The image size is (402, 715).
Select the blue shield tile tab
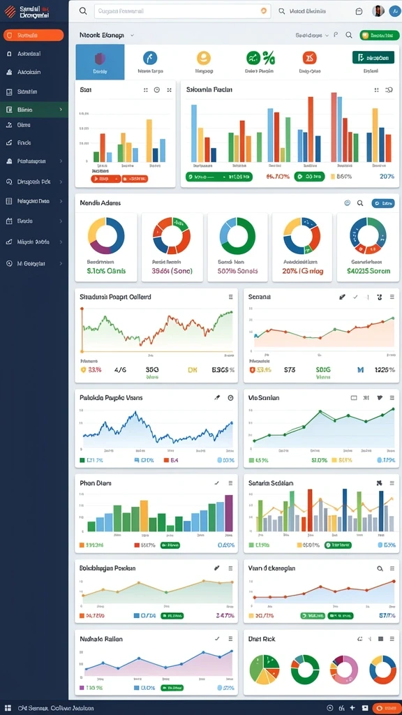tap(100, 62)
